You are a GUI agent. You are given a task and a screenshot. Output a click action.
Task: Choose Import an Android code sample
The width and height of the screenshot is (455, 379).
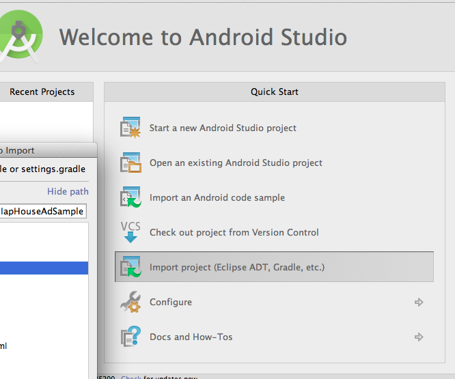pyautogui.click(x=217, y=197)
